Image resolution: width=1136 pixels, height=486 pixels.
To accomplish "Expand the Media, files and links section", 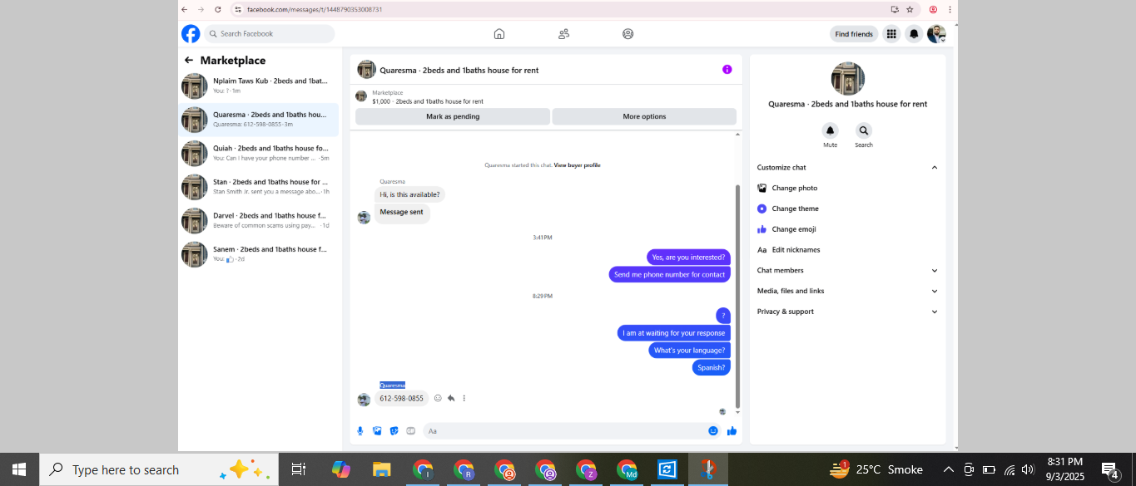I will click(847, 291).
